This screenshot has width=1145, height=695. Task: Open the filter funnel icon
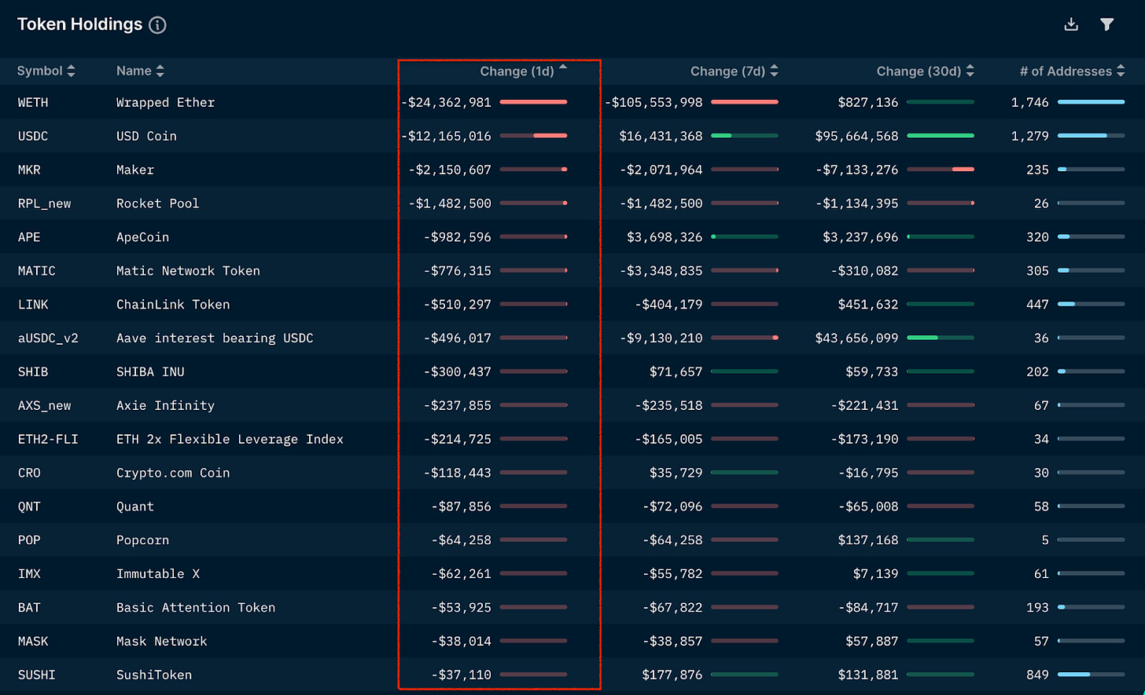click(x=1107, y=24)
